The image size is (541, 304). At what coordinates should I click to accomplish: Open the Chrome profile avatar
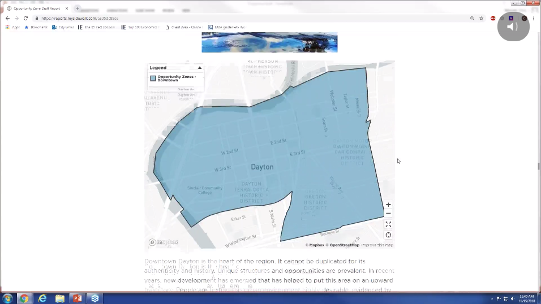pos(525,18)
